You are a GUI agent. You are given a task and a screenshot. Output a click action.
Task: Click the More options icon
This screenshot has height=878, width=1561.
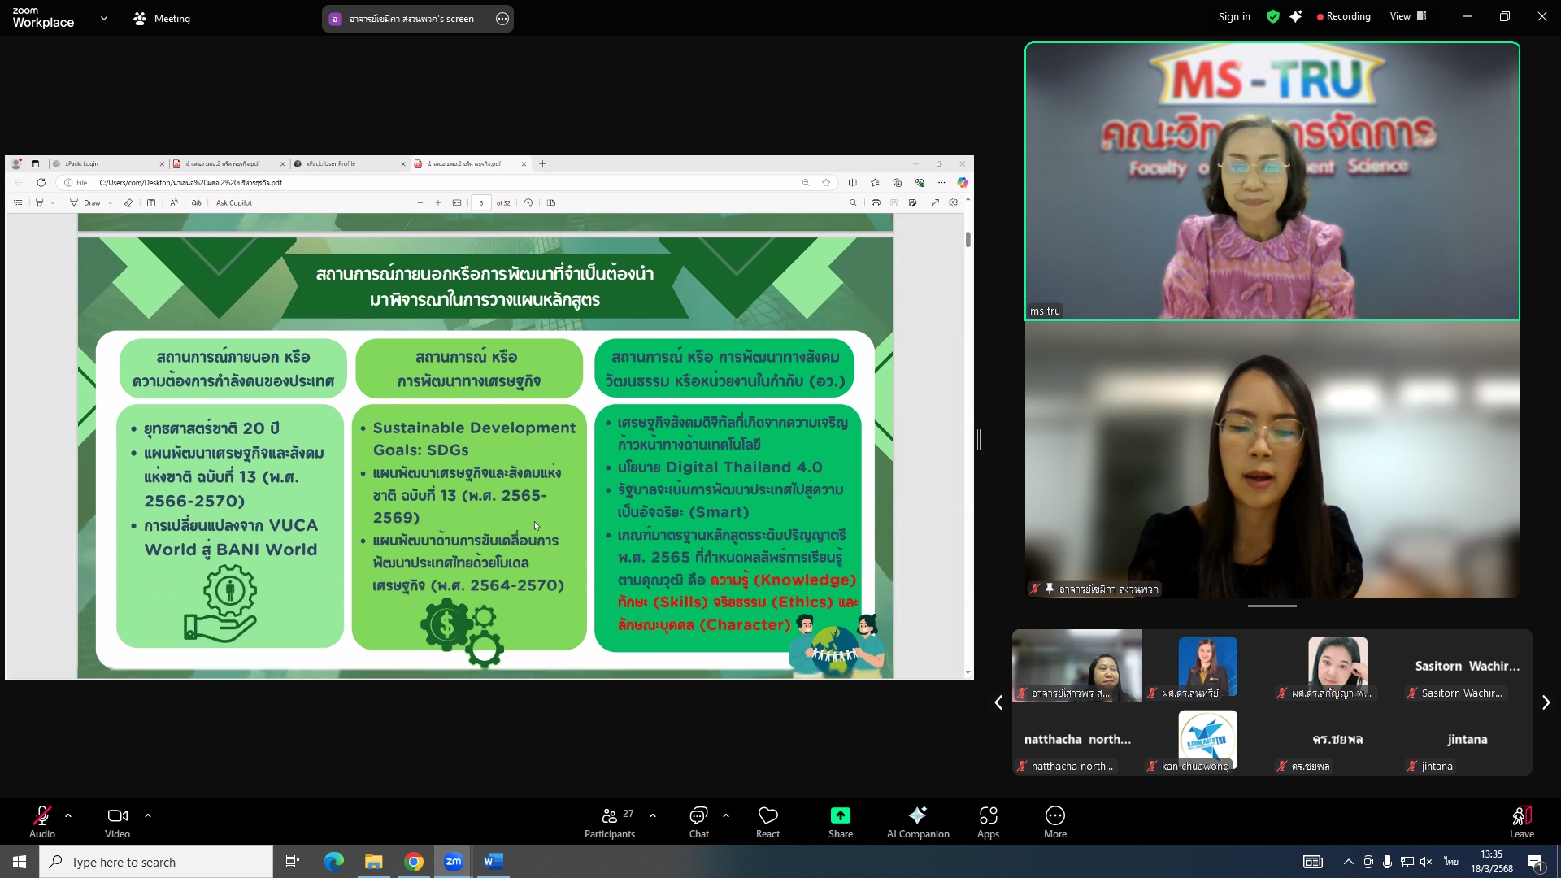pyautogui.click(x=1054, y=815)
